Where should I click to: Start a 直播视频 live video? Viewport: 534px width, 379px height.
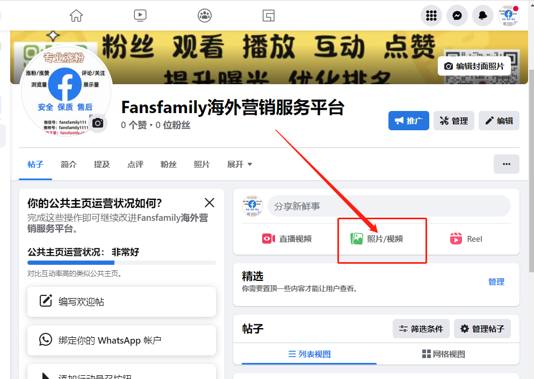point(287,239)
